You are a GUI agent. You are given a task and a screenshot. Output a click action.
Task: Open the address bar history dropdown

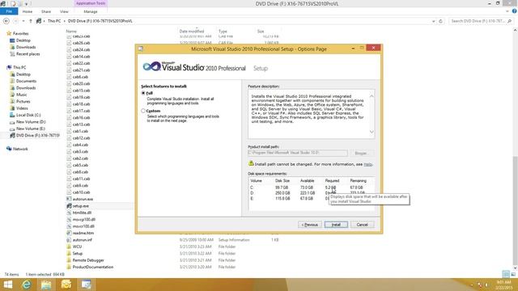pyautogui.click(x=434, y=21)
